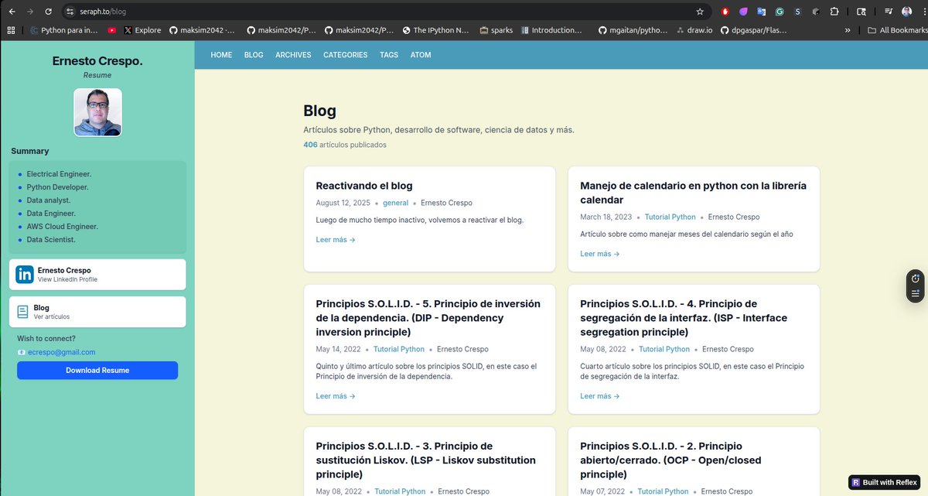Open the tab search icon in toolbar
The image size is (928, 496).
pyautogui.click(x=861, y=12)
